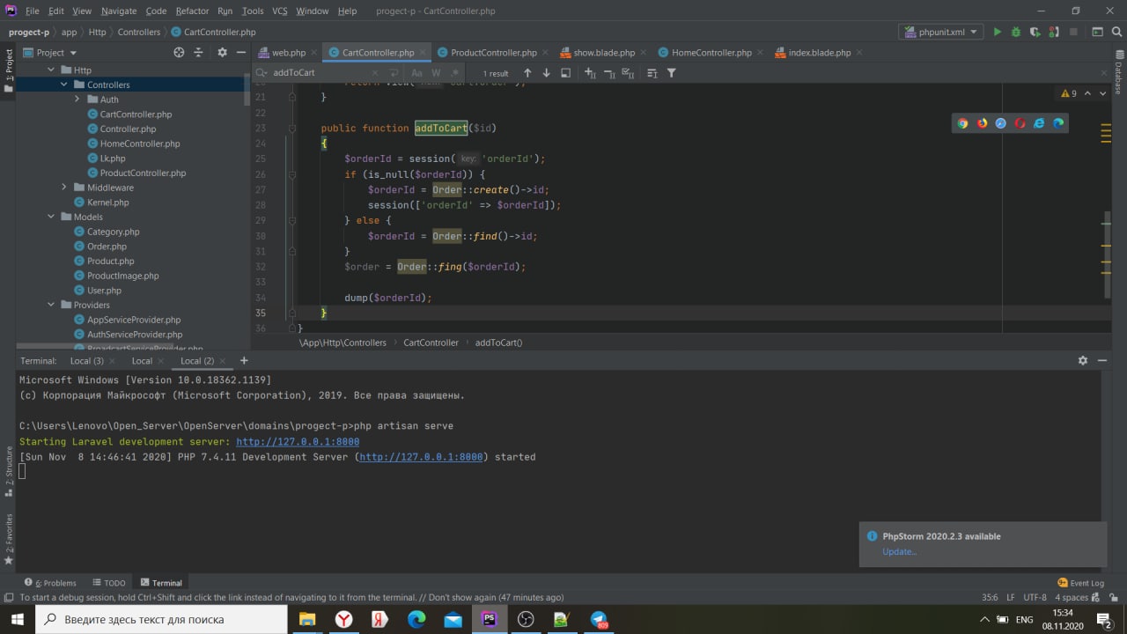Image resolution: width=1127 pixels, height=634 pixels.
Task: Click Windows Start button
Action: coord(18,619)
